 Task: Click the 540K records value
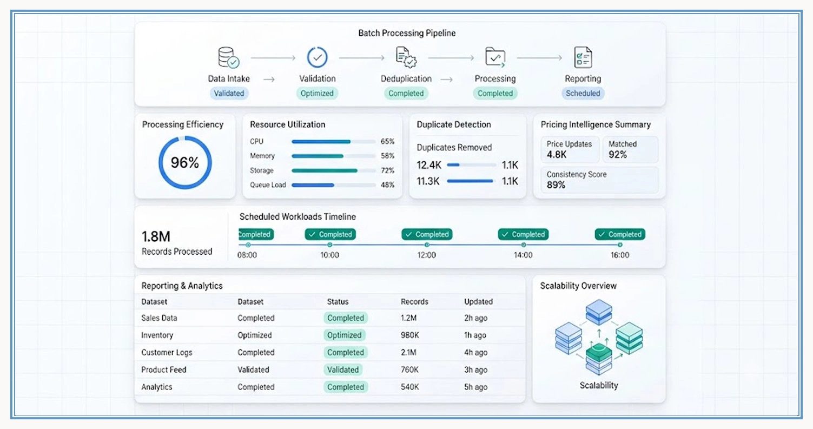point(409,387)
